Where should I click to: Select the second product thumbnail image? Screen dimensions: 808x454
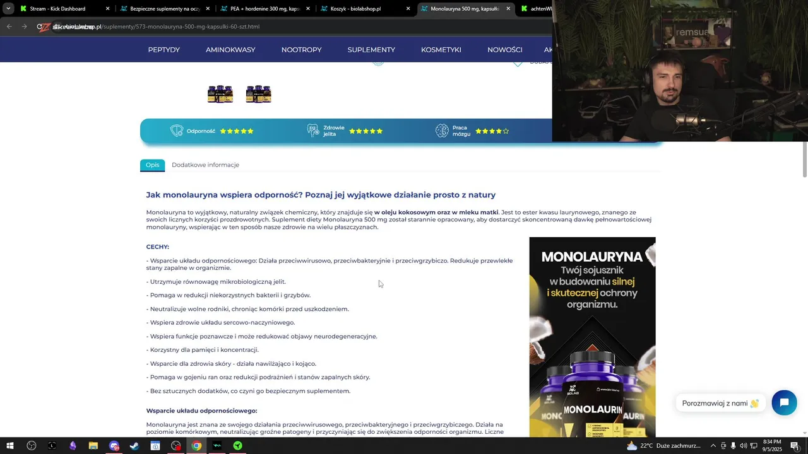(258, 94)
